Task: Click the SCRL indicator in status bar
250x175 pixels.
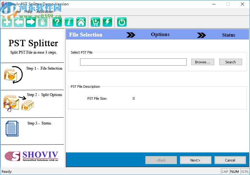Action: (x=245, y=172)
